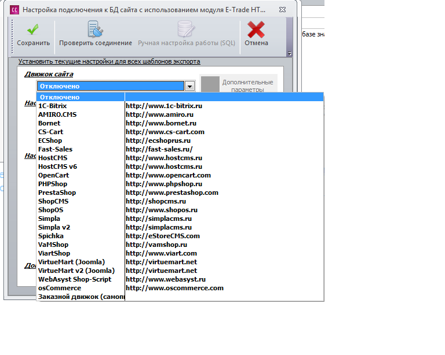Click the toolbar overflow arrow
Viewport: 445px width, 355px height.
click(290, 53)
